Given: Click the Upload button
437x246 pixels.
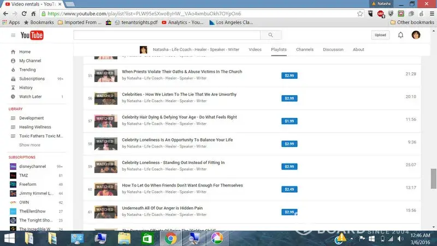Looking at the screenshot, I should click(x=380, y=35).
